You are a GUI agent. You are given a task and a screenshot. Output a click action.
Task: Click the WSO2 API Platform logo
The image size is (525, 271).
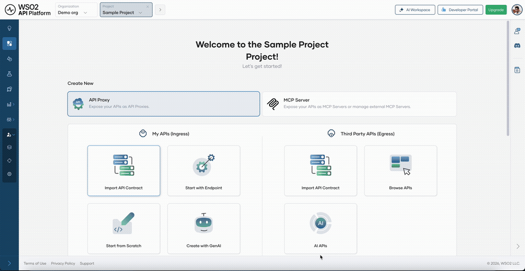[27, 10]
